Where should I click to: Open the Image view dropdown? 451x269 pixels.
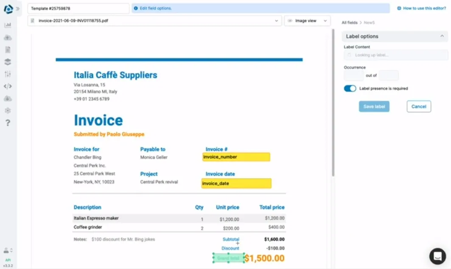(x=307, y=21)
